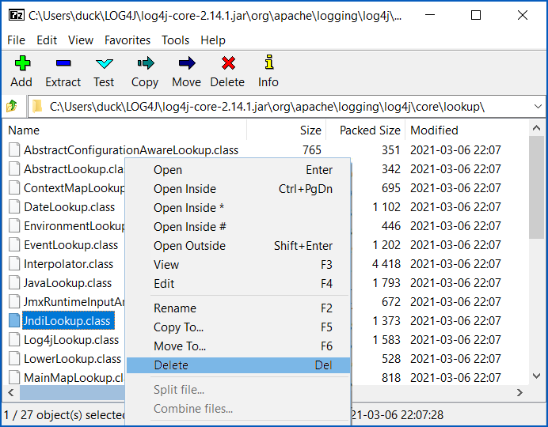
Task: Select the Interpolator.class file name
Action: (x=68, y=264)
